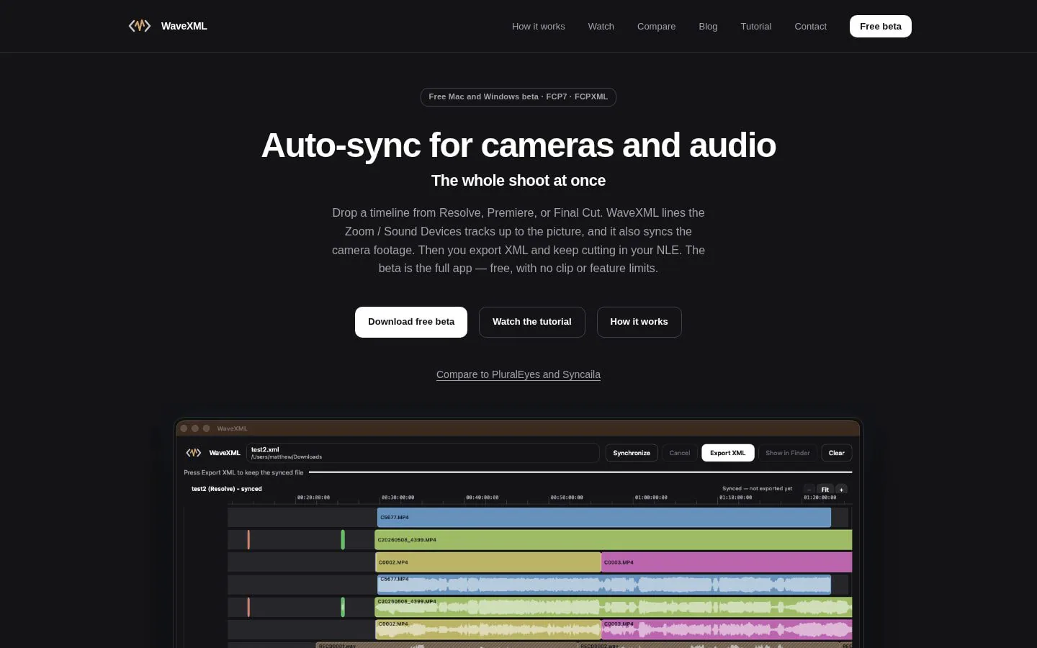The image size is (1037, 648).
Task: Click the WaveXML logo icon inside app preview
Action: [193, 453]
